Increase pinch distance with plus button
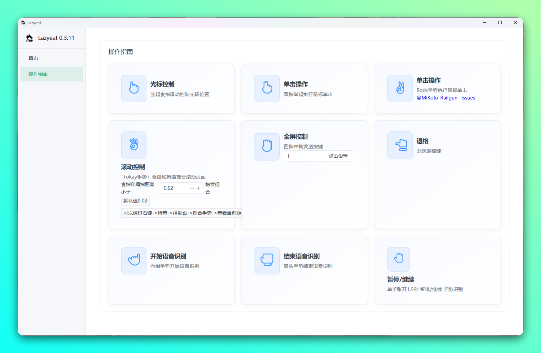 pos(198,188)
